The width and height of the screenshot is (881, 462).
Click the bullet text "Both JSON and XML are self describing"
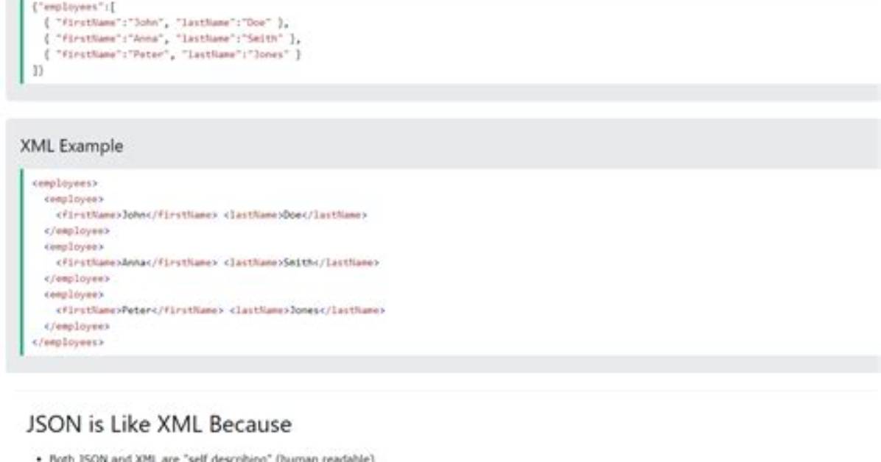[x=212, y=458]
